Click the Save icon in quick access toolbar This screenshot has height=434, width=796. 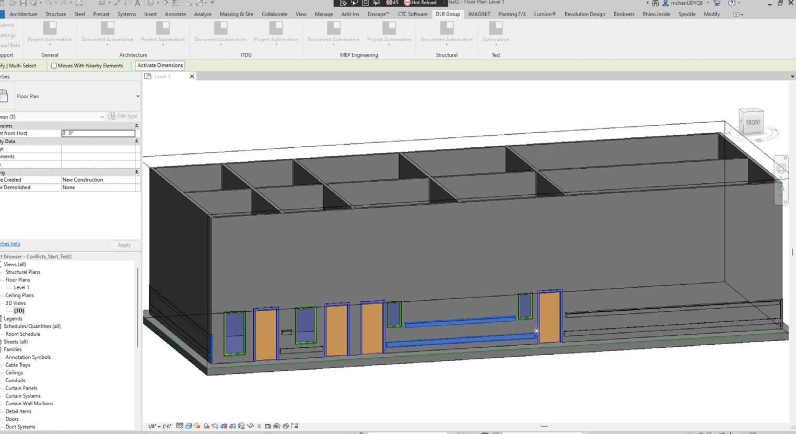point(23,3)
